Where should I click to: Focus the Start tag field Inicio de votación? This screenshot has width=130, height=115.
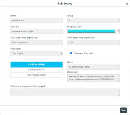tap(36, 43)
